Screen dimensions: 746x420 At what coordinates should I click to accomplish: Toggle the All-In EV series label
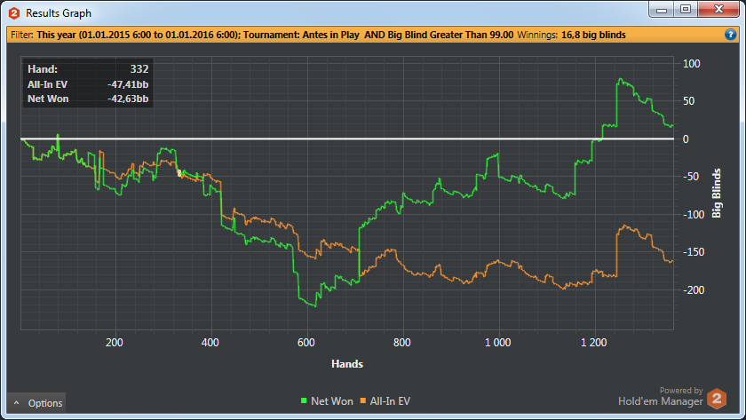[389, 402]
